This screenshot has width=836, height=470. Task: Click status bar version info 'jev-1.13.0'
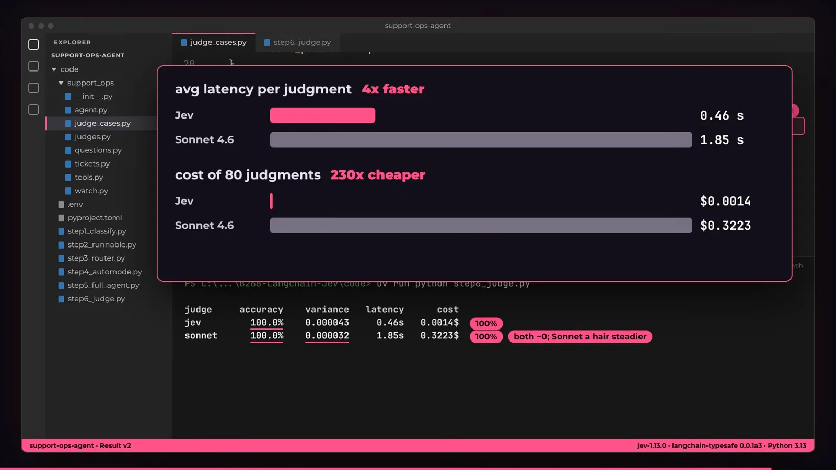coord(652,445)
